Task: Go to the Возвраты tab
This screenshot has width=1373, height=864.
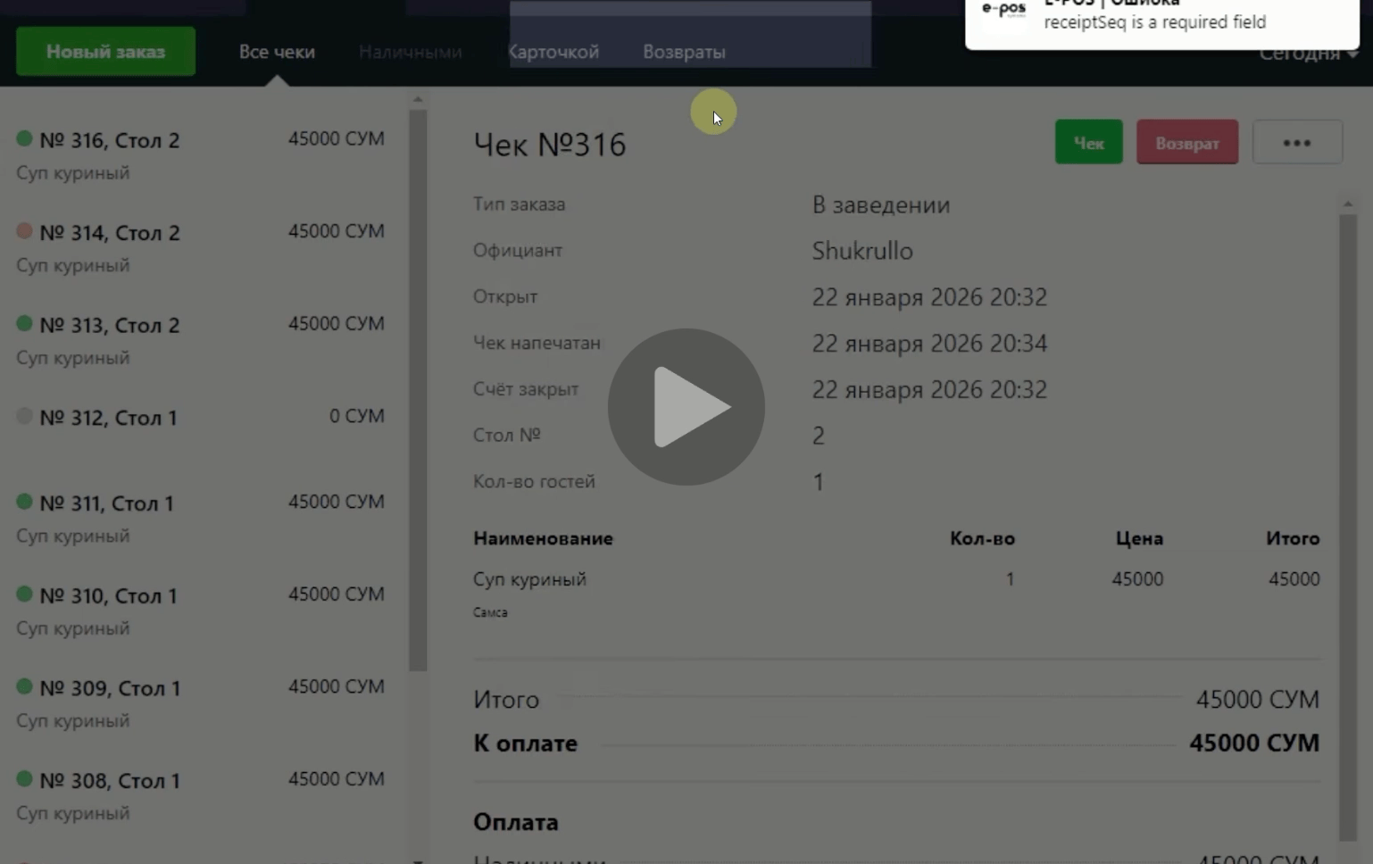Action: (684, 52)
